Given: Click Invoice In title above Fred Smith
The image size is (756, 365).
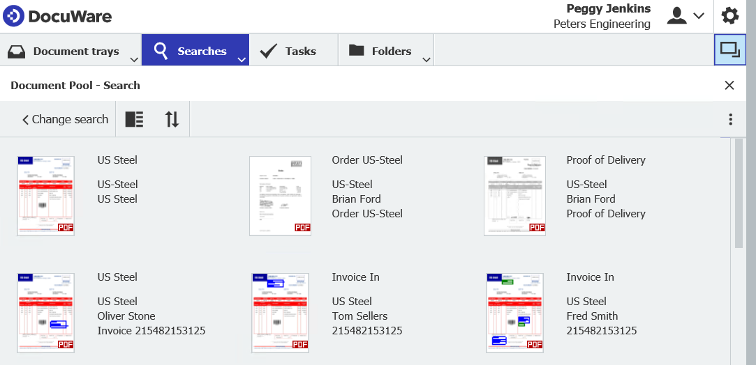Looking at the screenshot, I should coord(590,277).
